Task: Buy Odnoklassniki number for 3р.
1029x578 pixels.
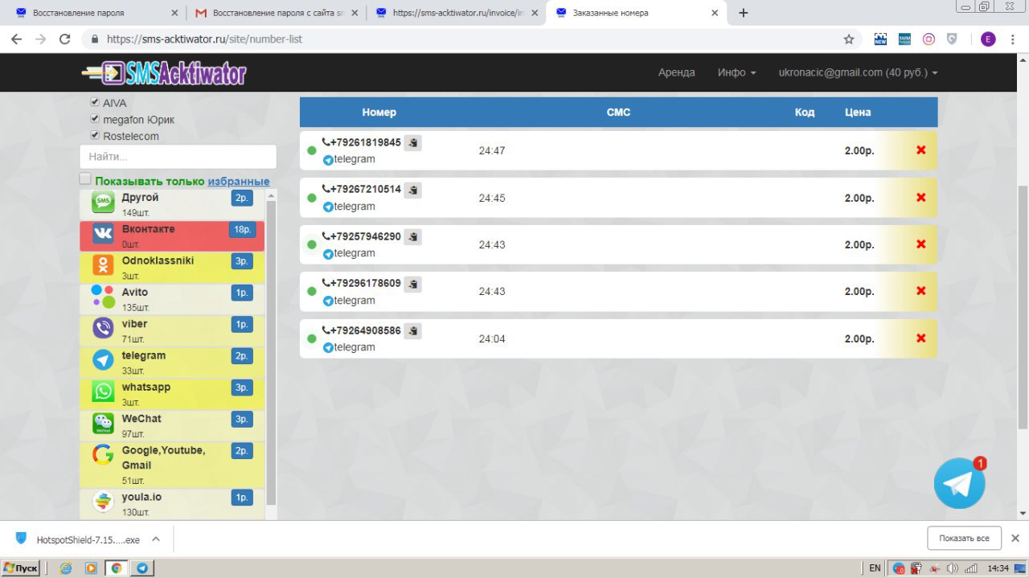Action: point(242,261)
